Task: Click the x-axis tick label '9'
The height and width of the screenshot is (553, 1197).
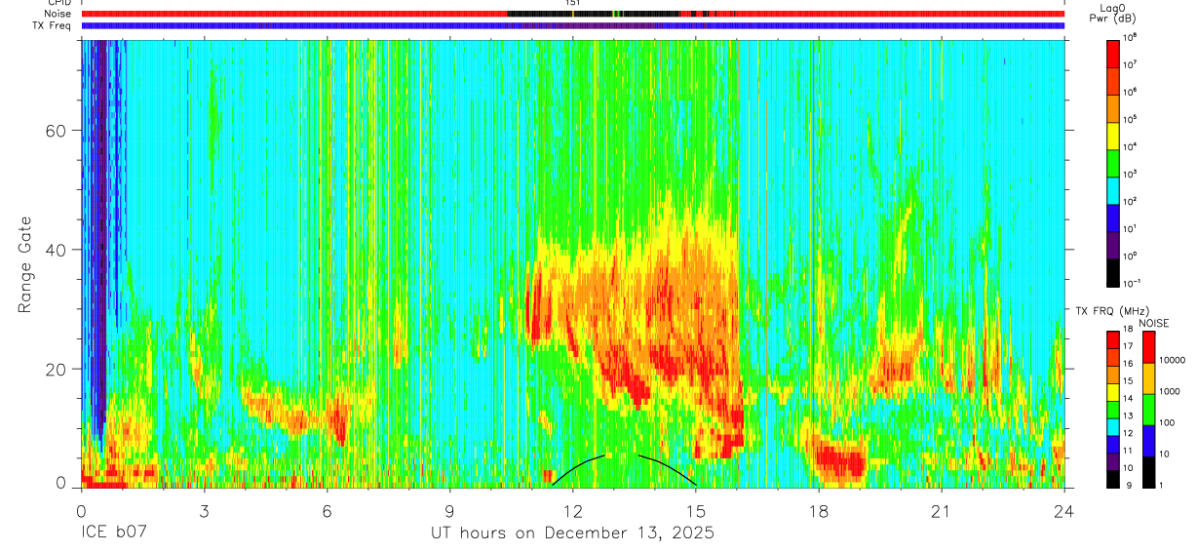Action: click(449, 511)
